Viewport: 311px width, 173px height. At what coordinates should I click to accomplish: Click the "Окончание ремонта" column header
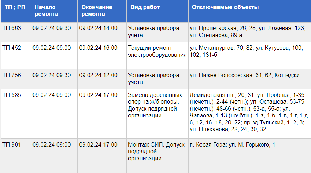[102, 11]
